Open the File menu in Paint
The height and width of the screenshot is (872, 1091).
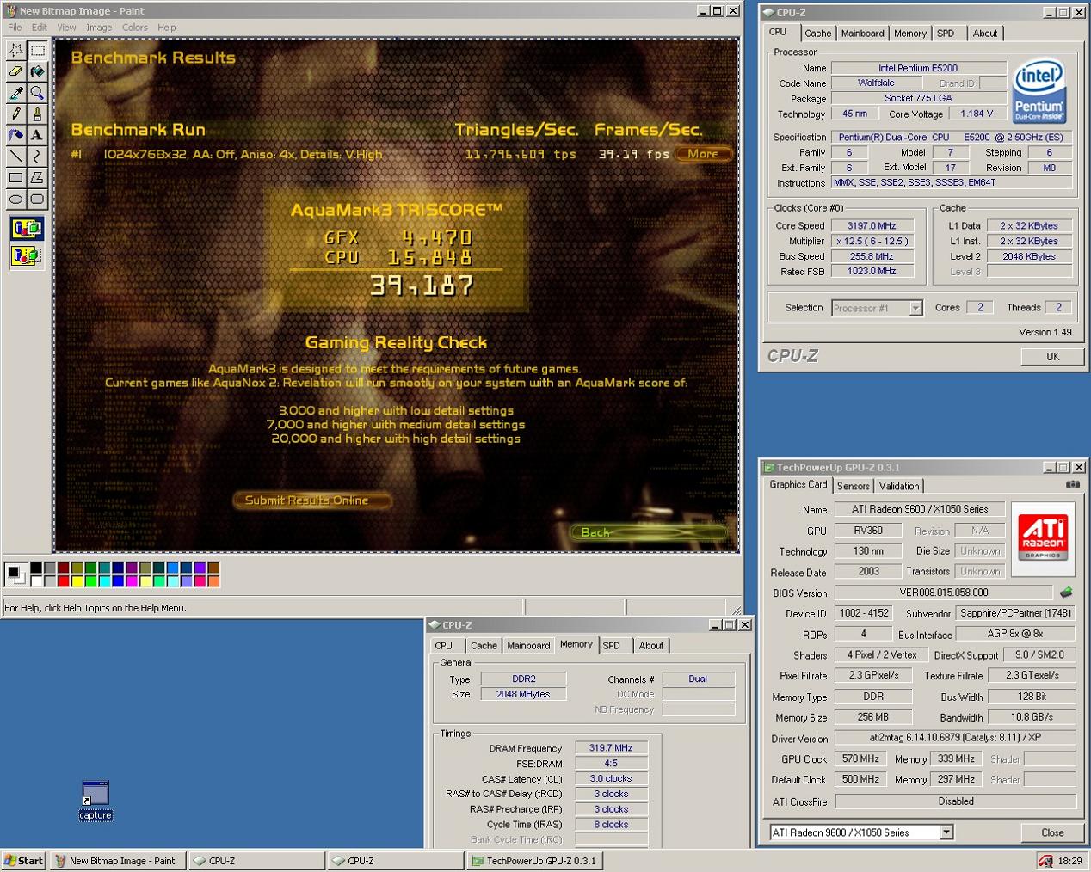pyautogui.click(x=15, y=28)
